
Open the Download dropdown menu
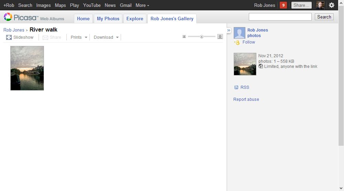(106, 37)
